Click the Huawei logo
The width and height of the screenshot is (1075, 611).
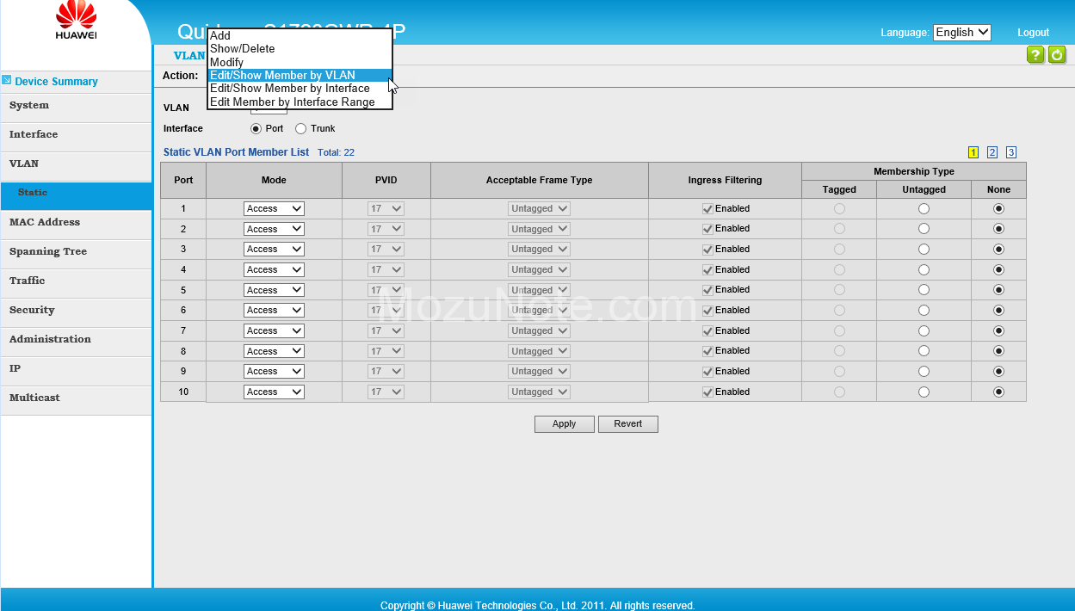click(76, 21)
